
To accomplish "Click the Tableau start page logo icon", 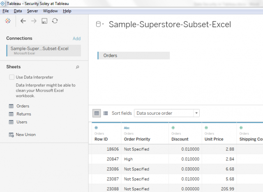I will (8, 21).
